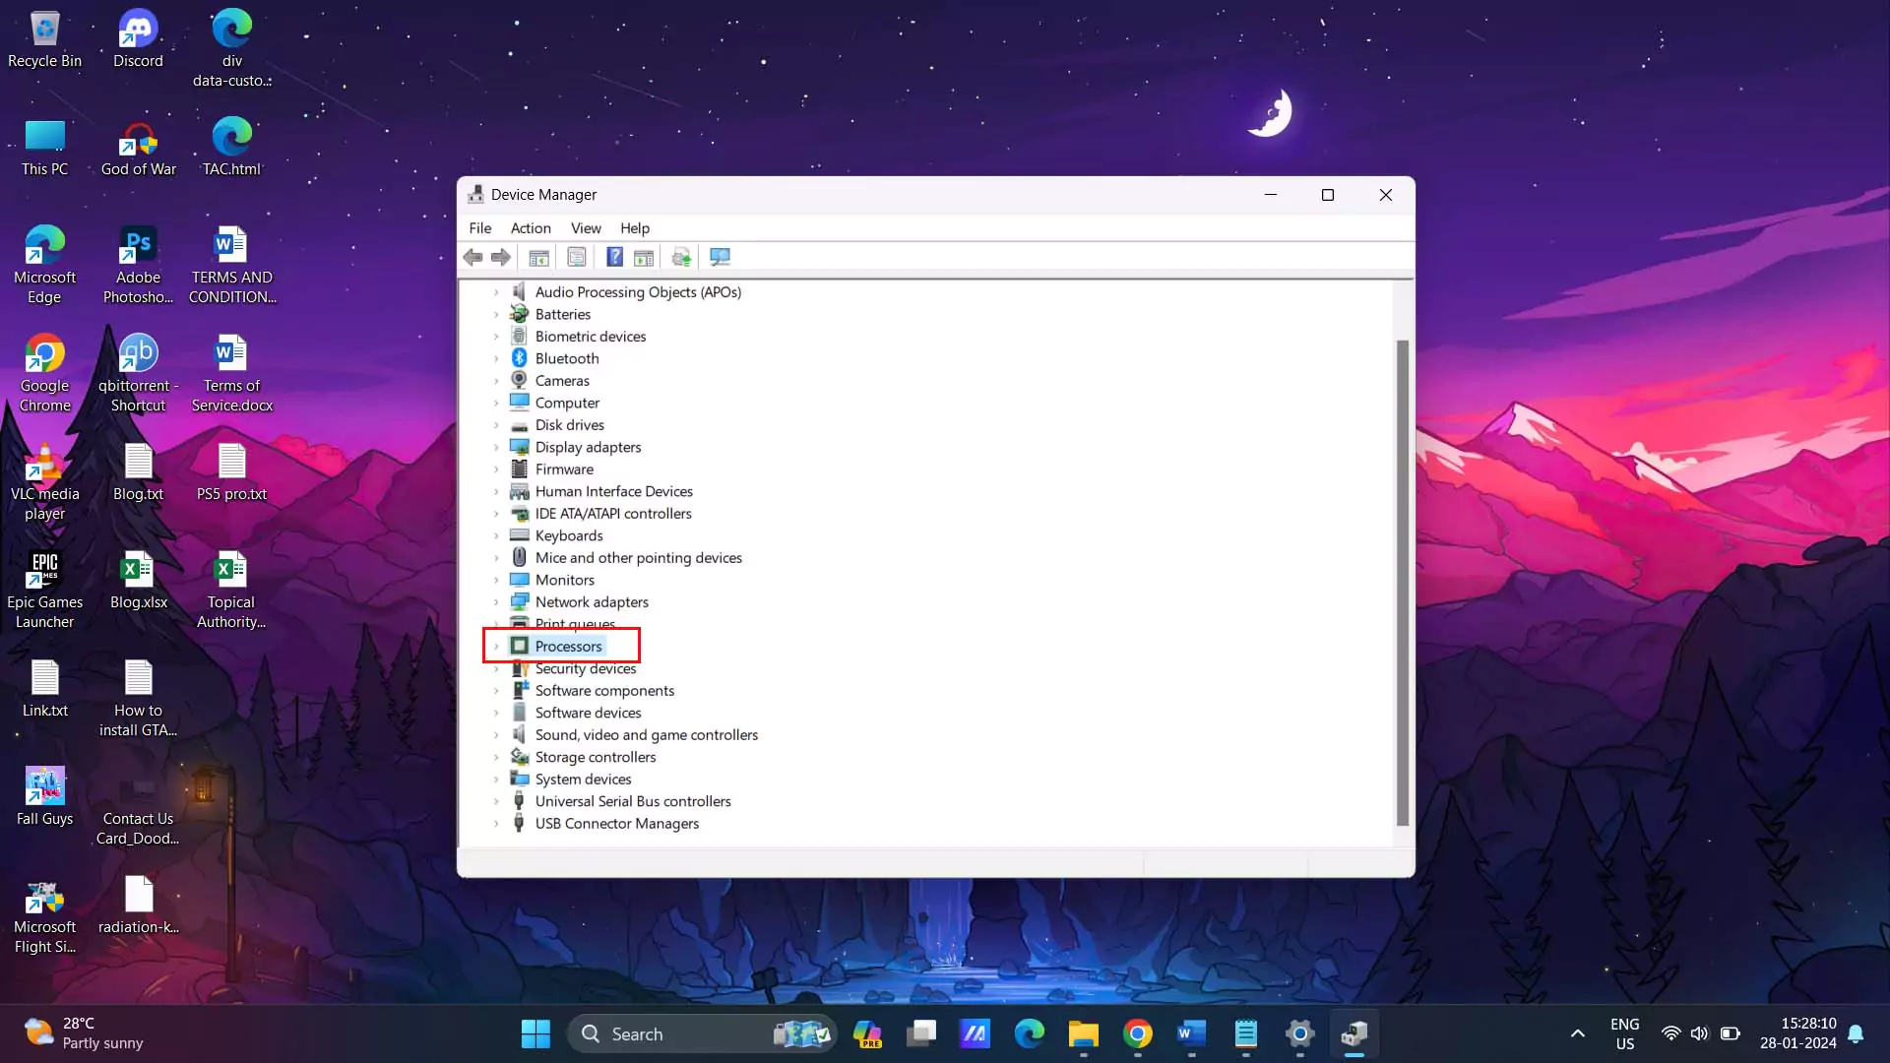Image resolution: width=1890 pixels, height=1063 pixels.
Task: Open the View menu in Device Manager
Action: tap(586, 227)
